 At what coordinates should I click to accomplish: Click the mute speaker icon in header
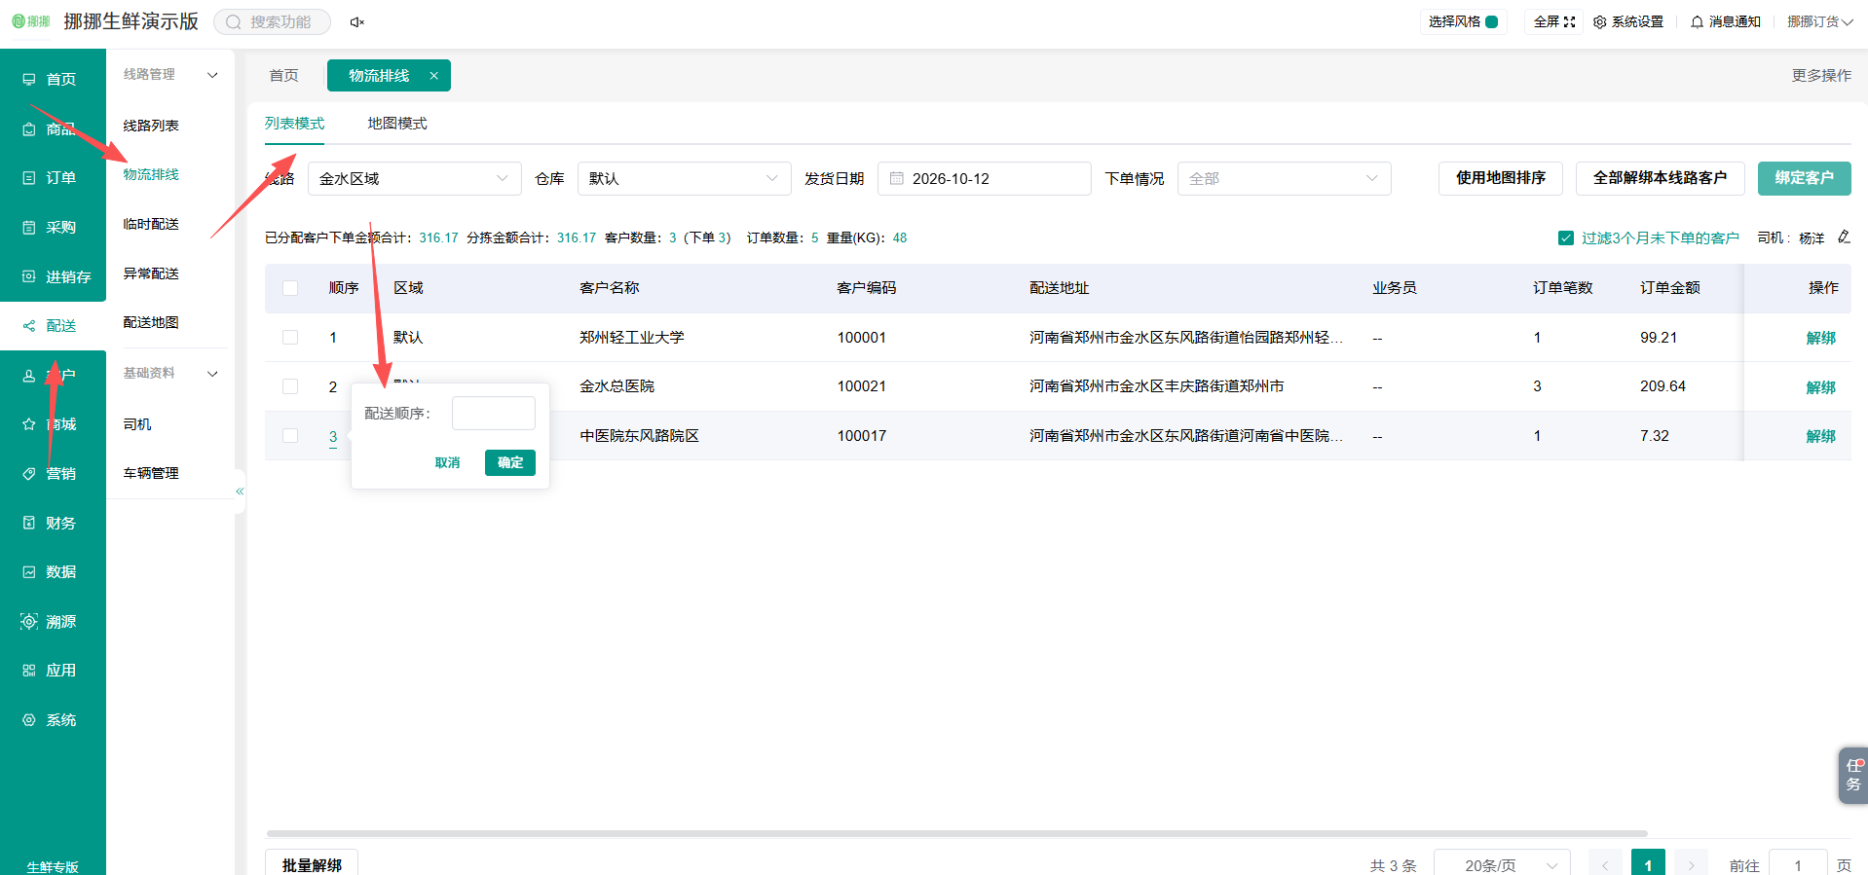(x=356, y=22)
